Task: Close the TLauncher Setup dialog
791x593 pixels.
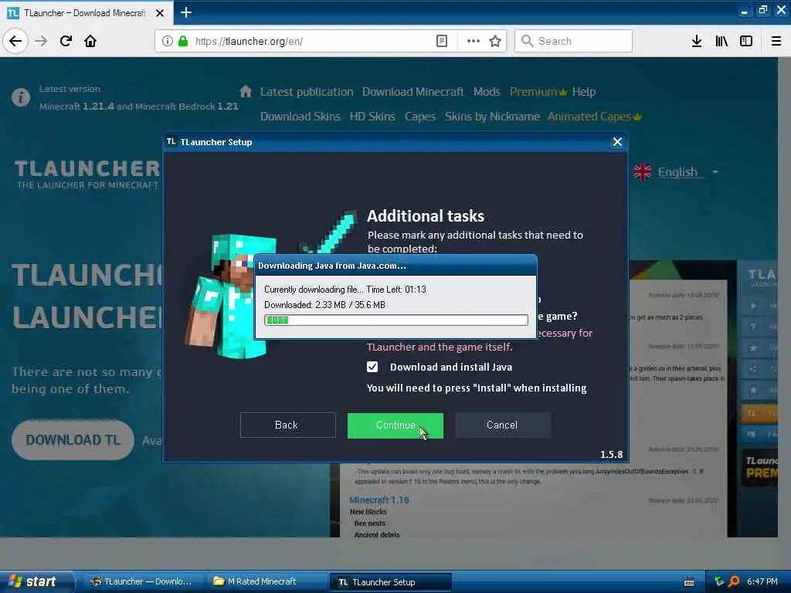Action: (617, 142)
